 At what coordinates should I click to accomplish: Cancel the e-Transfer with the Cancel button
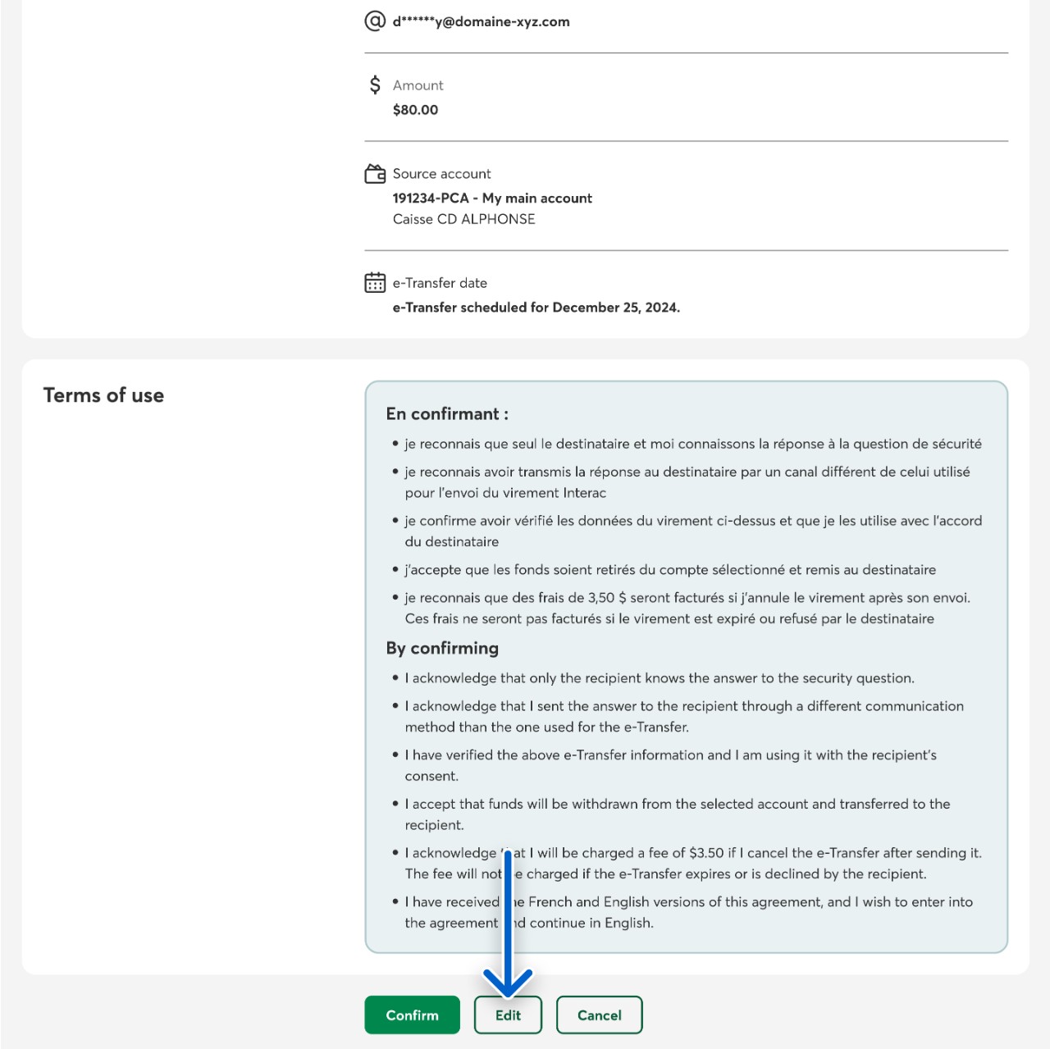point(599,1015)
